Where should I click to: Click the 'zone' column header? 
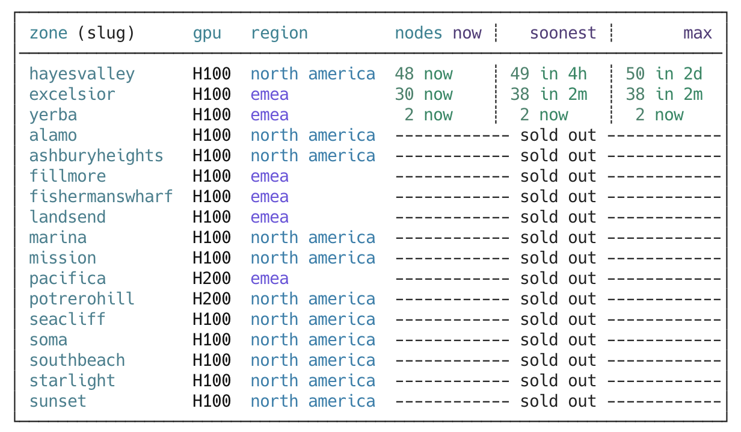pyautogui.click(x=48, y=33)
